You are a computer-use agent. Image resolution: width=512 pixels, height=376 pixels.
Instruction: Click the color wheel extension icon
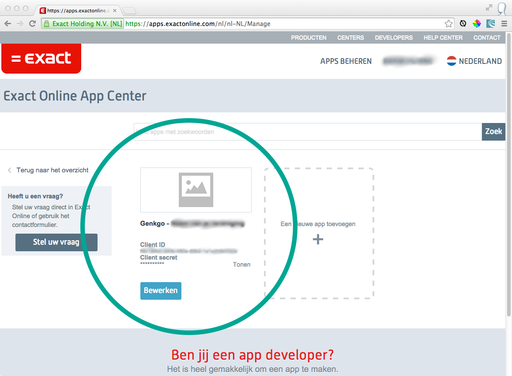(477, 23)
